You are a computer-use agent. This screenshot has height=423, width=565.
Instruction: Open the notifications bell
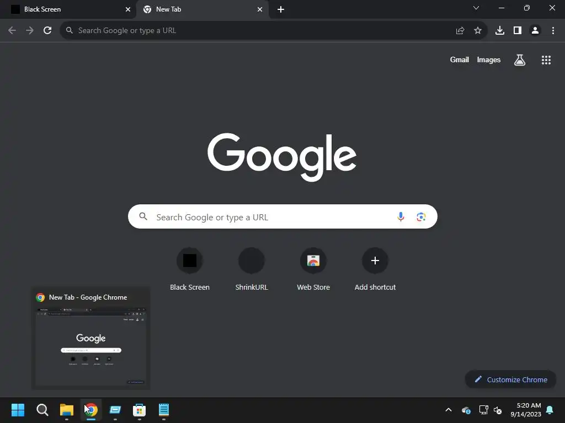[550, 410]
